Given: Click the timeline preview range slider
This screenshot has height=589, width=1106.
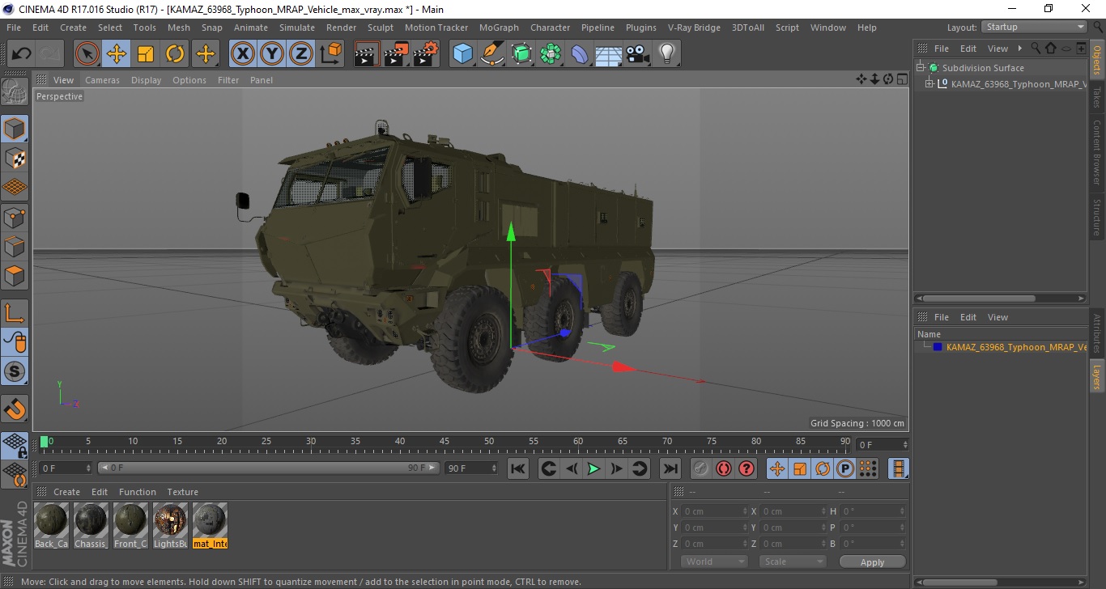Looking at the screenshot, I should pyautogui.click(x=269, y=468).
